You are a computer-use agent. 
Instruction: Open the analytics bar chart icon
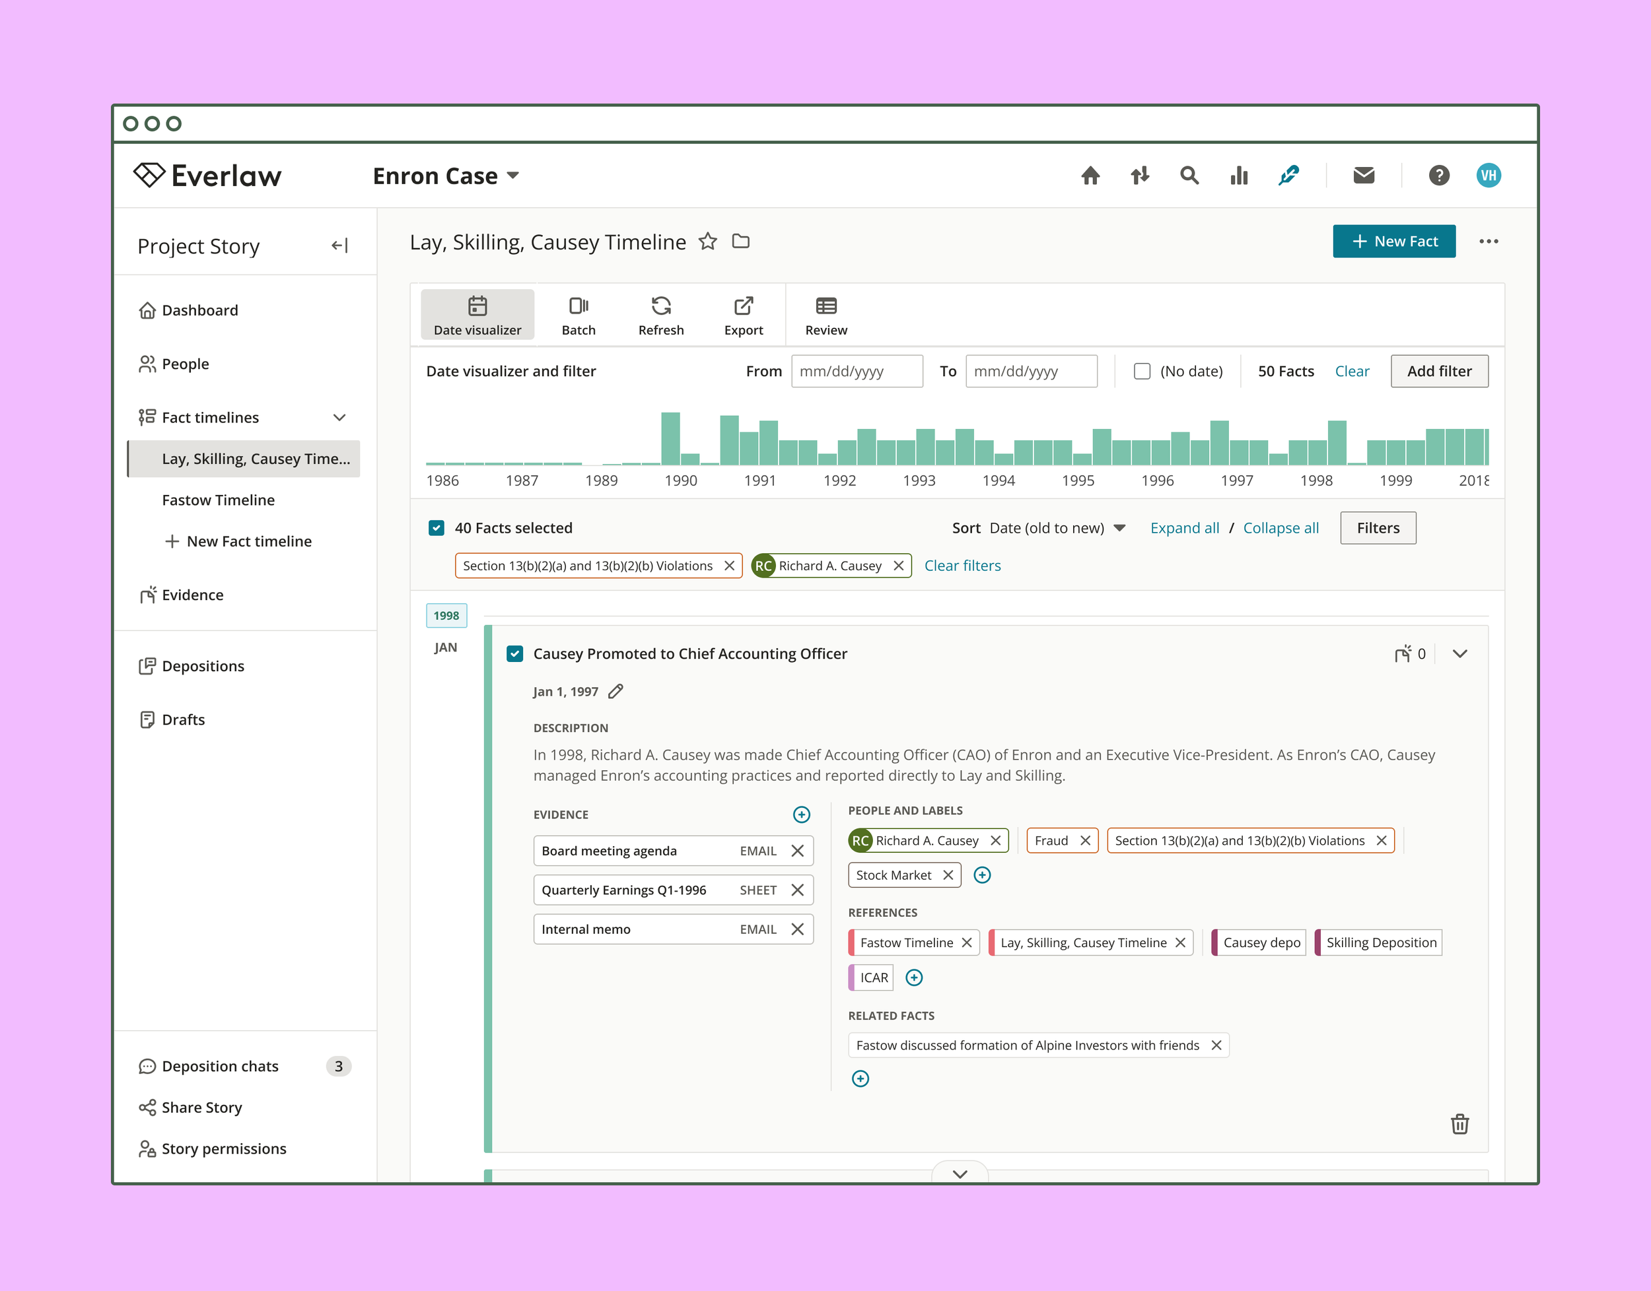(1238, 176)
